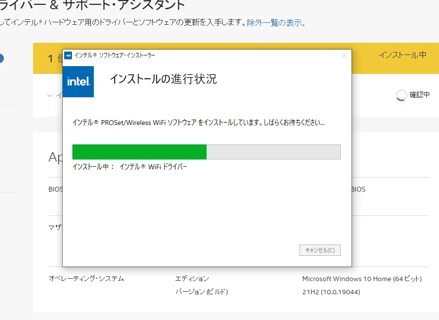
Task: Click the blue Intel logo in the dialog
Action: (x=78, y=82)
